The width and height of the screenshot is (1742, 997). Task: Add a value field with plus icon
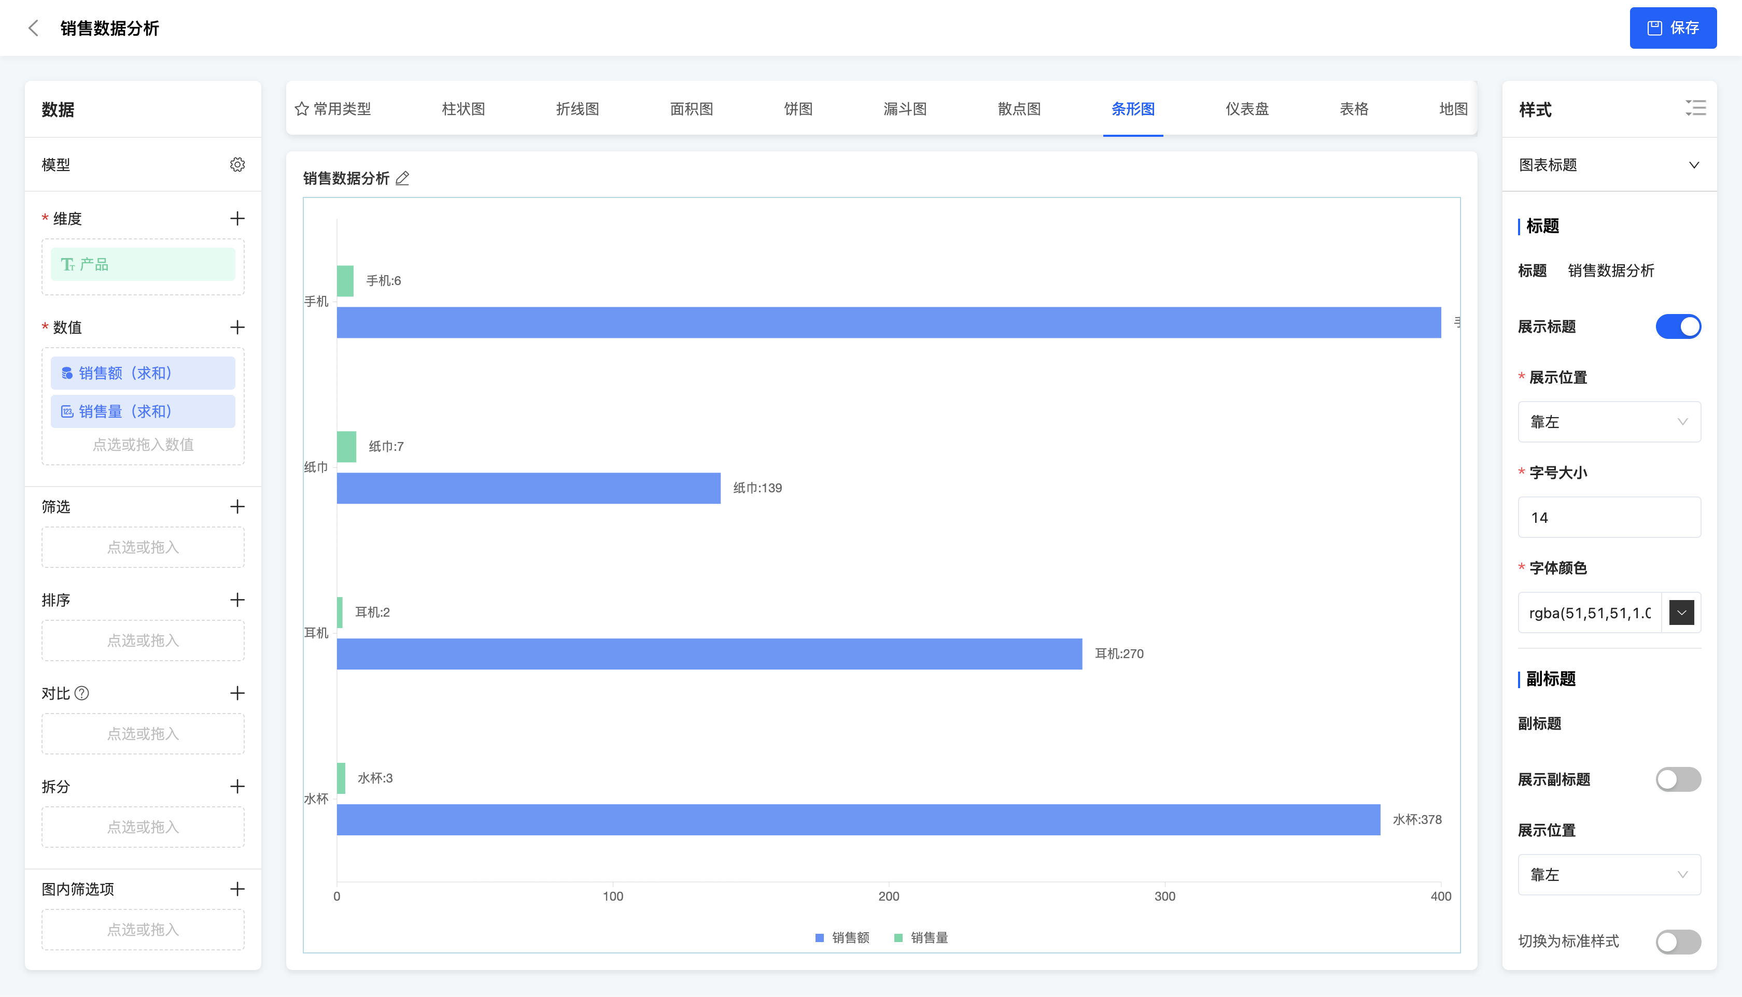[x=237, y=327]
